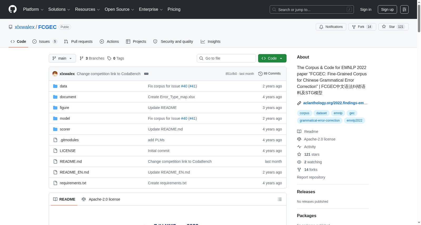Click the history clock icon by 89 Commits

[x=260, y=74]
